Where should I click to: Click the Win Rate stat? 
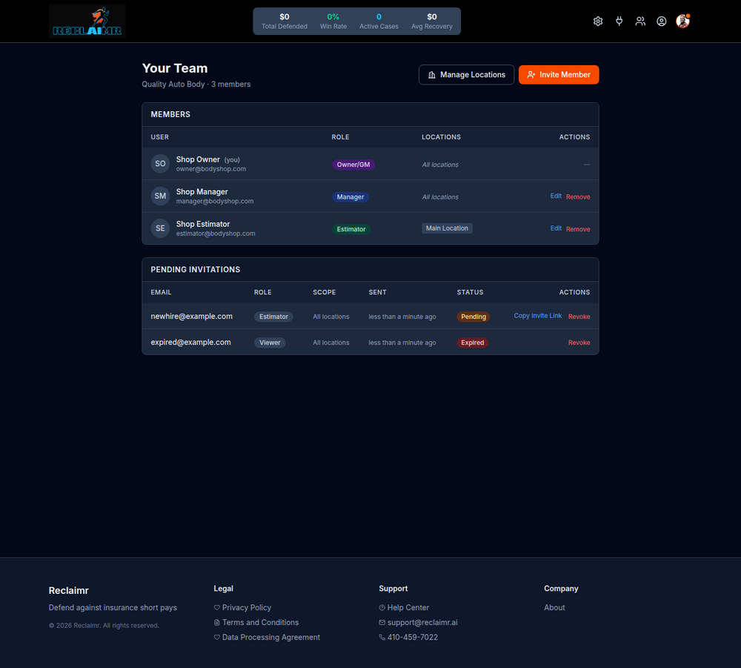click(333, 22)
